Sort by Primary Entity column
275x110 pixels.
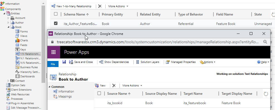(112, 14)
